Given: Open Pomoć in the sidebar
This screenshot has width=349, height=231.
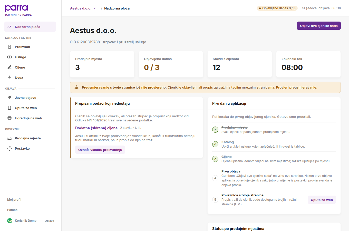Looking at the screenshot, I should pos(12,210).
